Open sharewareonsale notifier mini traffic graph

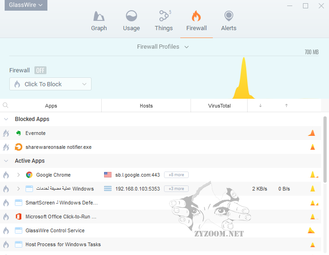click(x=313, y=147)
